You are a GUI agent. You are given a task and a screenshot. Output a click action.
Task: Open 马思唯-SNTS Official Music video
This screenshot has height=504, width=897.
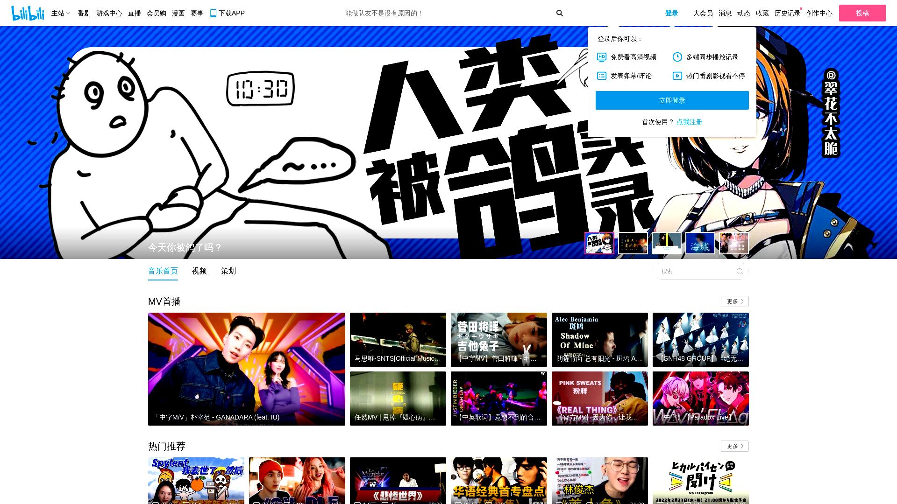[398, 340]
